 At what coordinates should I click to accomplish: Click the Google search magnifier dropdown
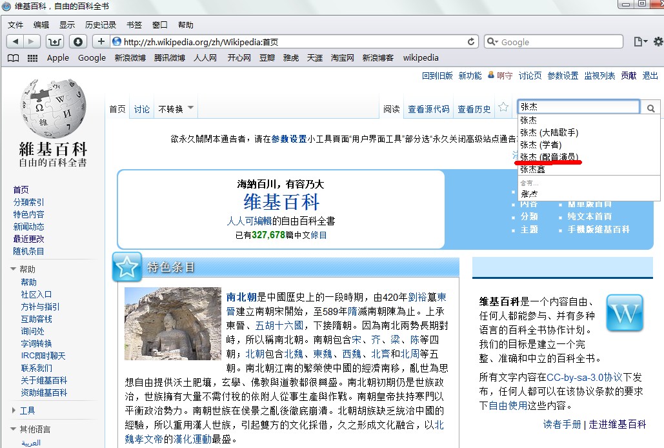point(492,41)
